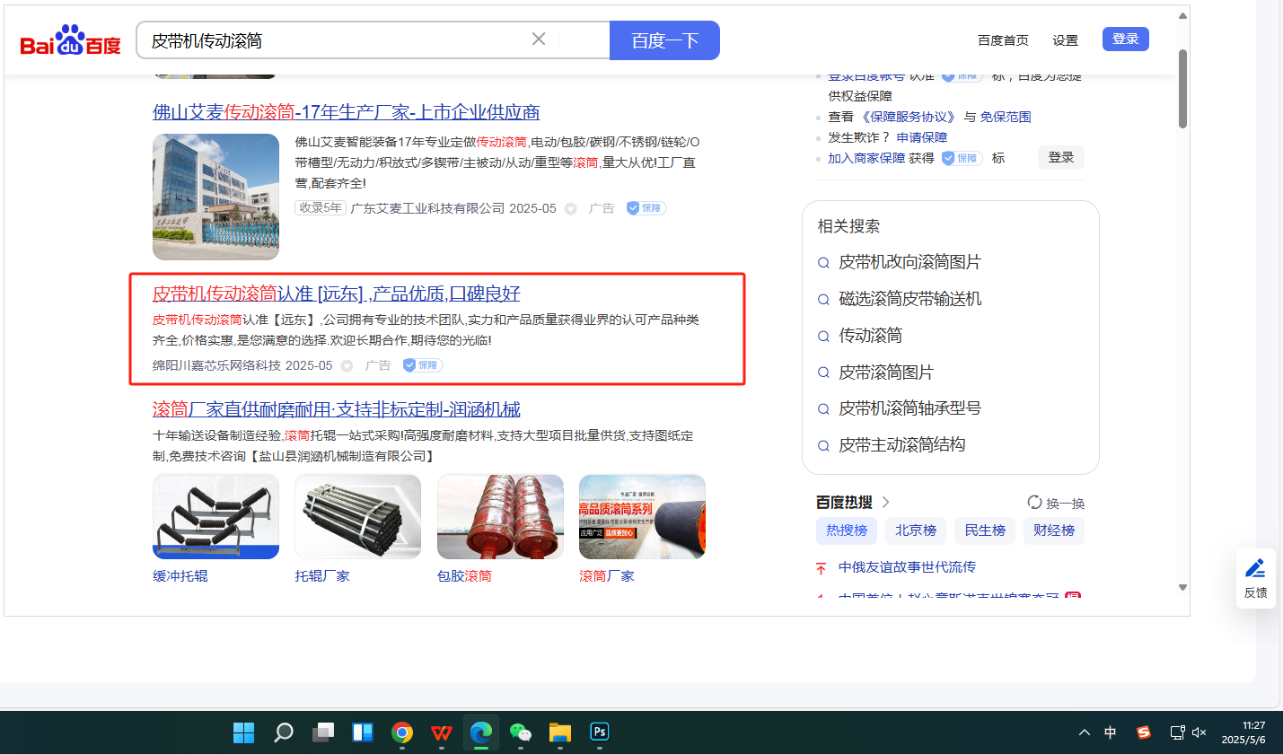Screen dimensions: 1283x754
Task: Click the 保障 badge on the 广东艾麦 result
Action: 646,208
